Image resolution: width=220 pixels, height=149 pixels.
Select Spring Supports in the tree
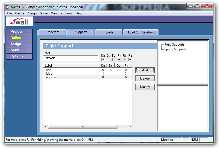(175, 49)
